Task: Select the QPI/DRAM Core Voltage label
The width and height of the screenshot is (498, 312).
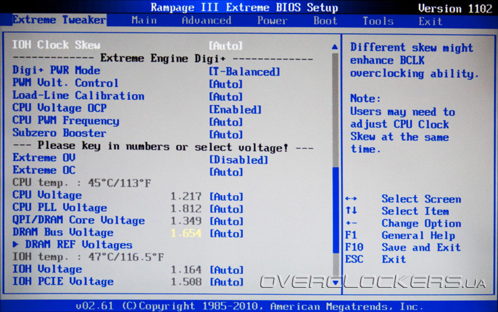Action: coord(78,220)
